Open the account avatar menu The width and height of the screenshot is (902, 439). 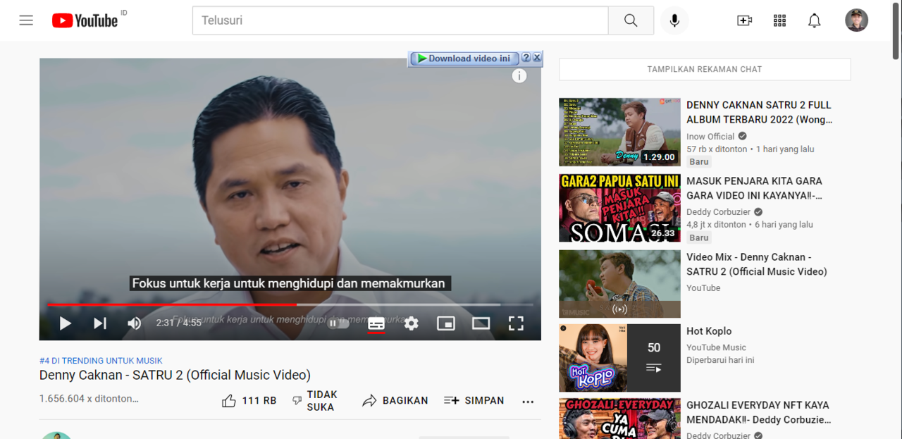(856, 20)
